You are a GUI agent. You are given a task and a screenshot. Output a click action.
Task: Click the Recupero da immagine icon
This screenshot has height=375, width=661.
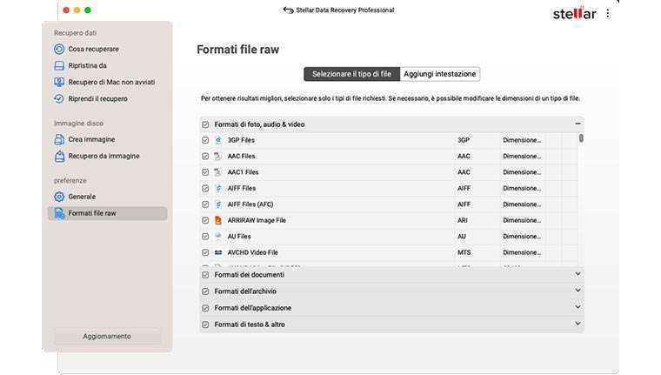[59, 156]
